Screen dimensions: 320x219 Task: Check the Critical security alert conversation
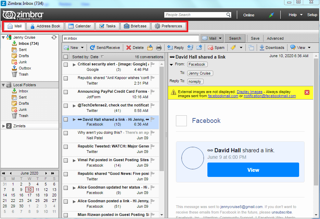[66, 65]
